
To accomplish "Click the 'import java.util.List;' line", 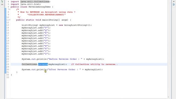I will [x=26, y=4].
